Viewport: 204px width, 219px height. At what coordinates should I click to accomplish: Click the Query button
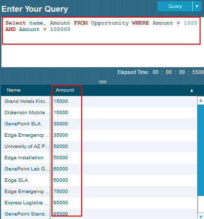coord(175,6)
